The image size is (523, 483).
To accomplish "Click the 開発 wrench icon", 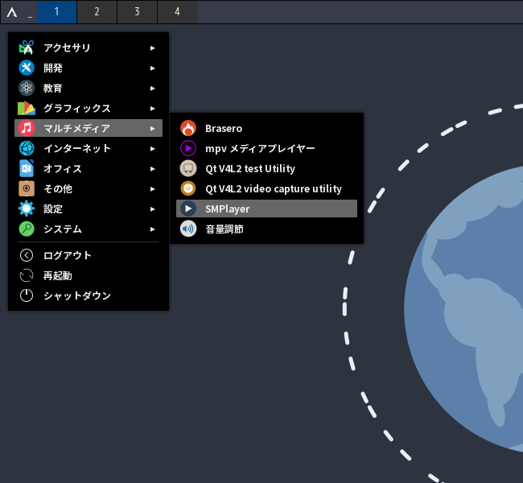I will (x=27, y=68).
